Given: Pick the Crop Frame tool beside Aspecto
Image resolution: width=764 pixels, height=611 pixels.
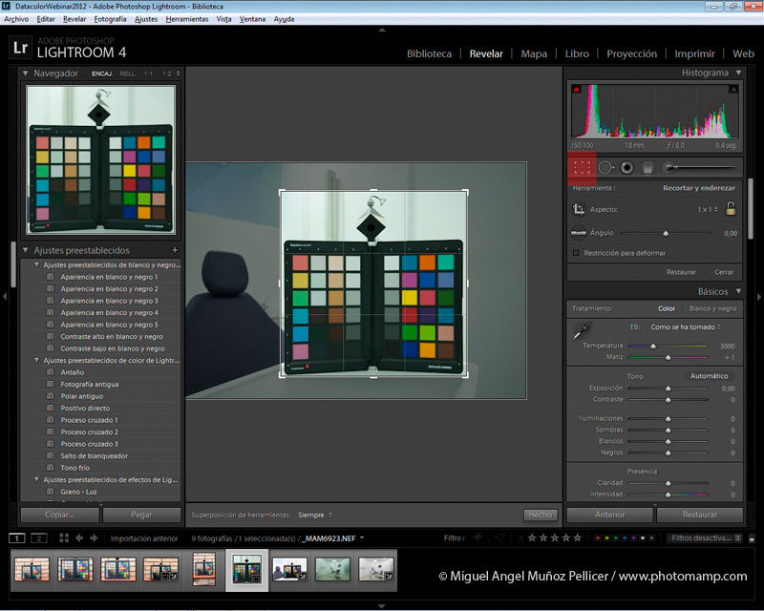Looking at the screenshot, I should [x=579, y=209].
